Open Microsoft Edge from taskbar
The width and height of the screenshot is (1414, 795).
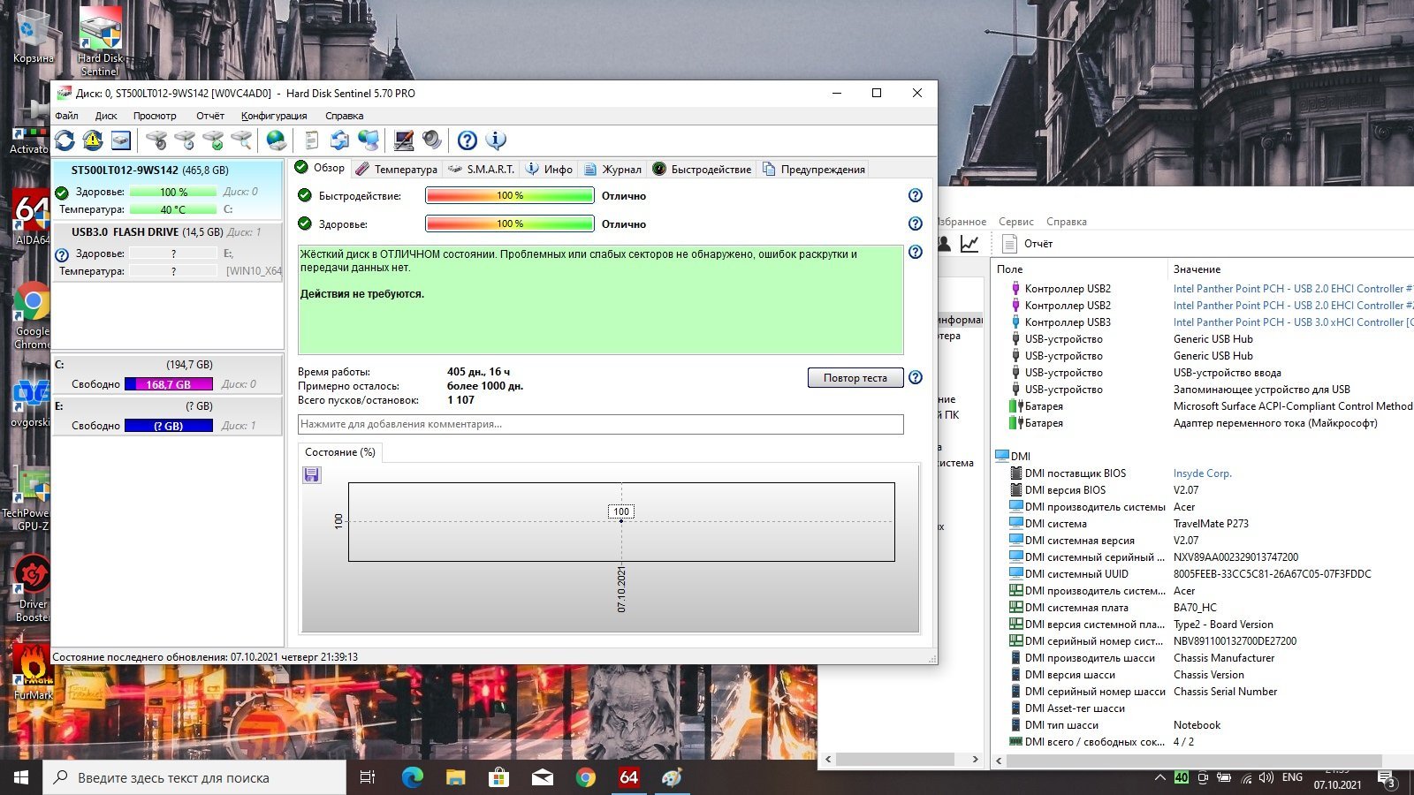(x=412, y=777)
